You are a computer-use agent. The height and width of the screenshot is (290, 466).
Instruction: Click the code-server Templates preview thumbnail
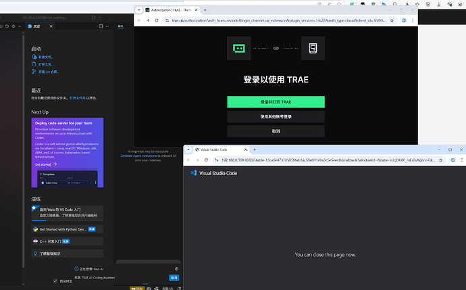pos(68,178)
